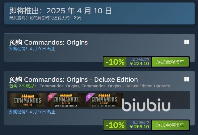Open the Deluxe Edition Upgrade link in the included items
The height and width of the screenshot is (135, 198).
coord(126,86)
